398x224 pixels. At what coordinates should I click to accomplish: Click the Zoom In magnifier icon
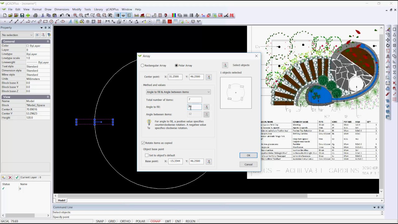[75, 15]
